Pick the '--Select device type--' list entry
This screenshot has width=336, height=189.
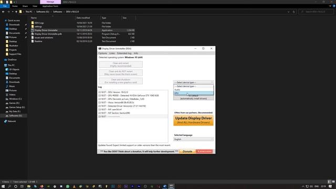[x=194, y=86]
